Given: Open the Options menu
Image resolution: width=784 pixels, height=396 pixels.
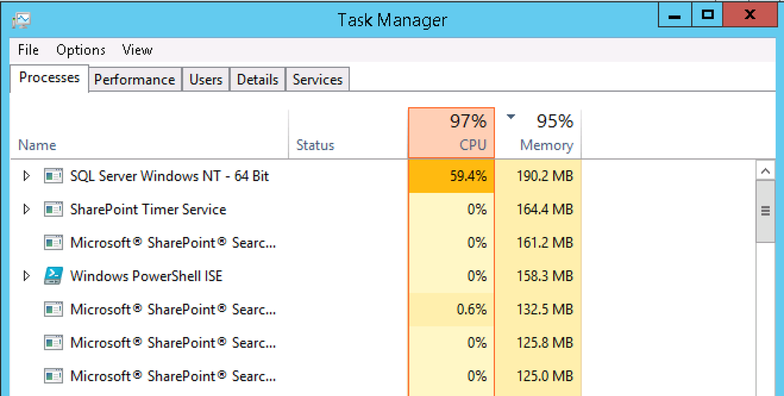Looking at the screenshot, I should pos(81,50).
